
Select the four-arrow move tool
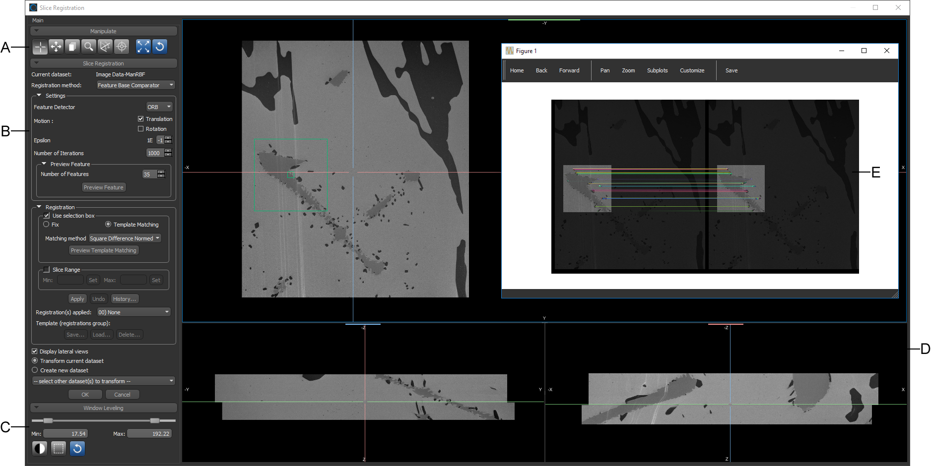click(x=56, y=47)
